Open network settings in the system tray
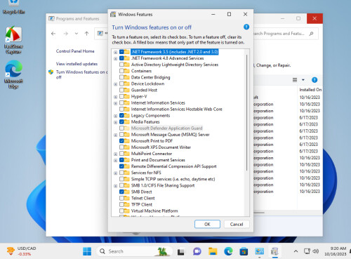 307,251
